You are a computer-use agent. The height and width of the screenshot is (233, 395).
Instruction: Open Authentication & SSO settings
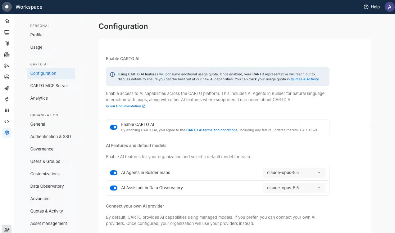pyautogui.click(x=51, y=137)
